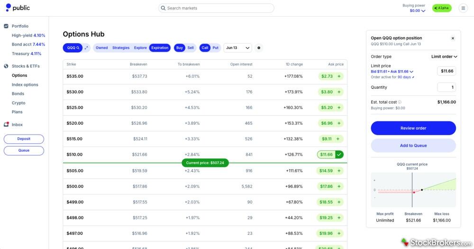The height and width of the screenshot is (249, 474).
Task: Open Index options in the sidebar
Action: point(25,84)
